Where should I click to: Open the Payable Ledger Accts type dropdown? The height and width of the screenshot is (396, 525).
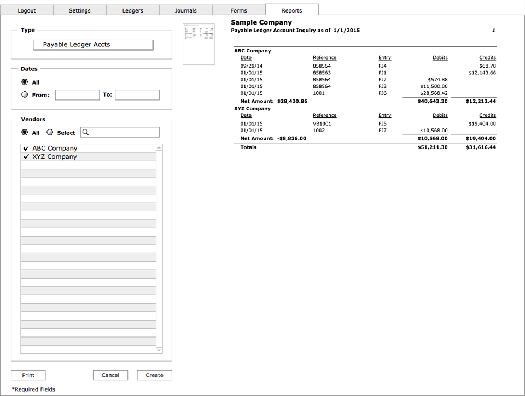click(93, 45)
